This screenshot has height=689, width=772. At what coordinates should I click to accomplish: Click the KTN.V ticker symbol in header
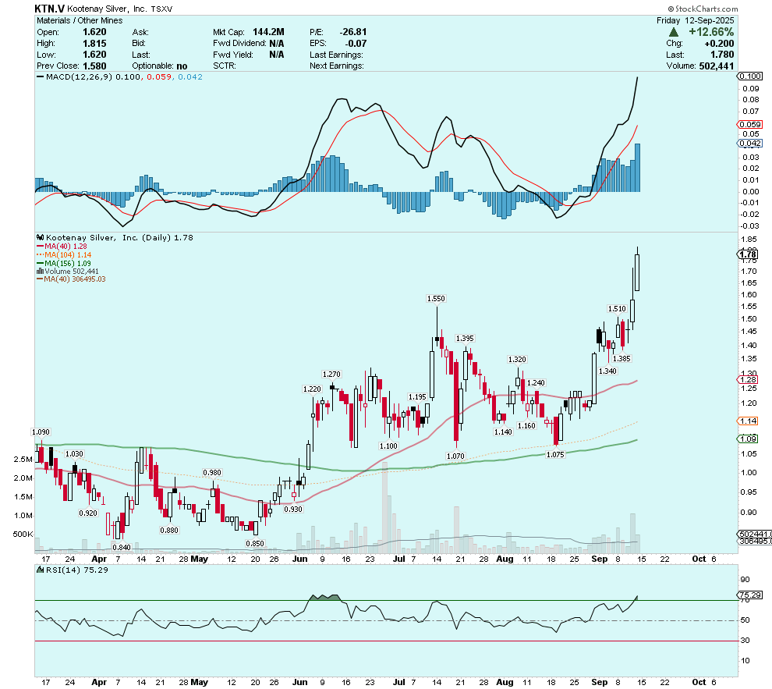point(49,9)
